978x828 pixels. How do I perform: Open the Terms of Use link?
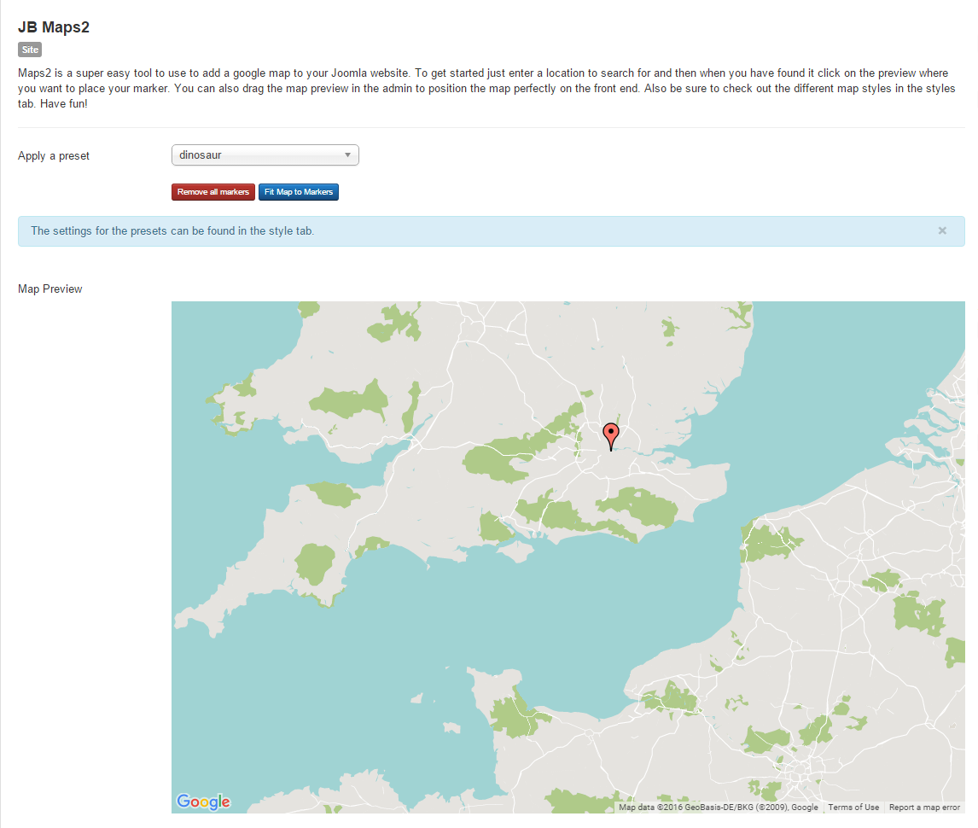853,808
